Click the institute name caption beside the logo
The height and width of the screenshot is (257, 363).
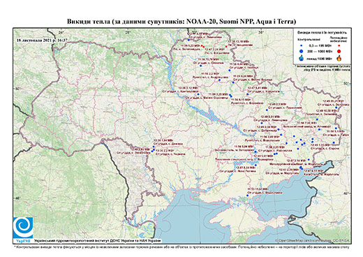(98, 240)
